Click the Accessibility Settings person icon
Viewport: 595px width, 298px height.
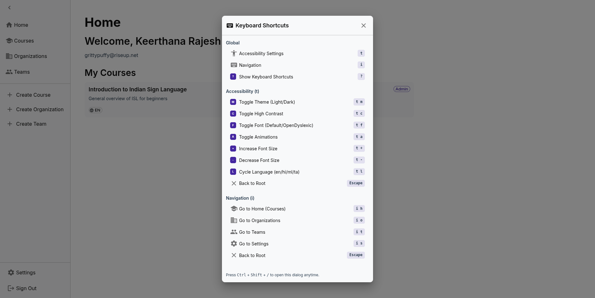click(x=234, y=54)
